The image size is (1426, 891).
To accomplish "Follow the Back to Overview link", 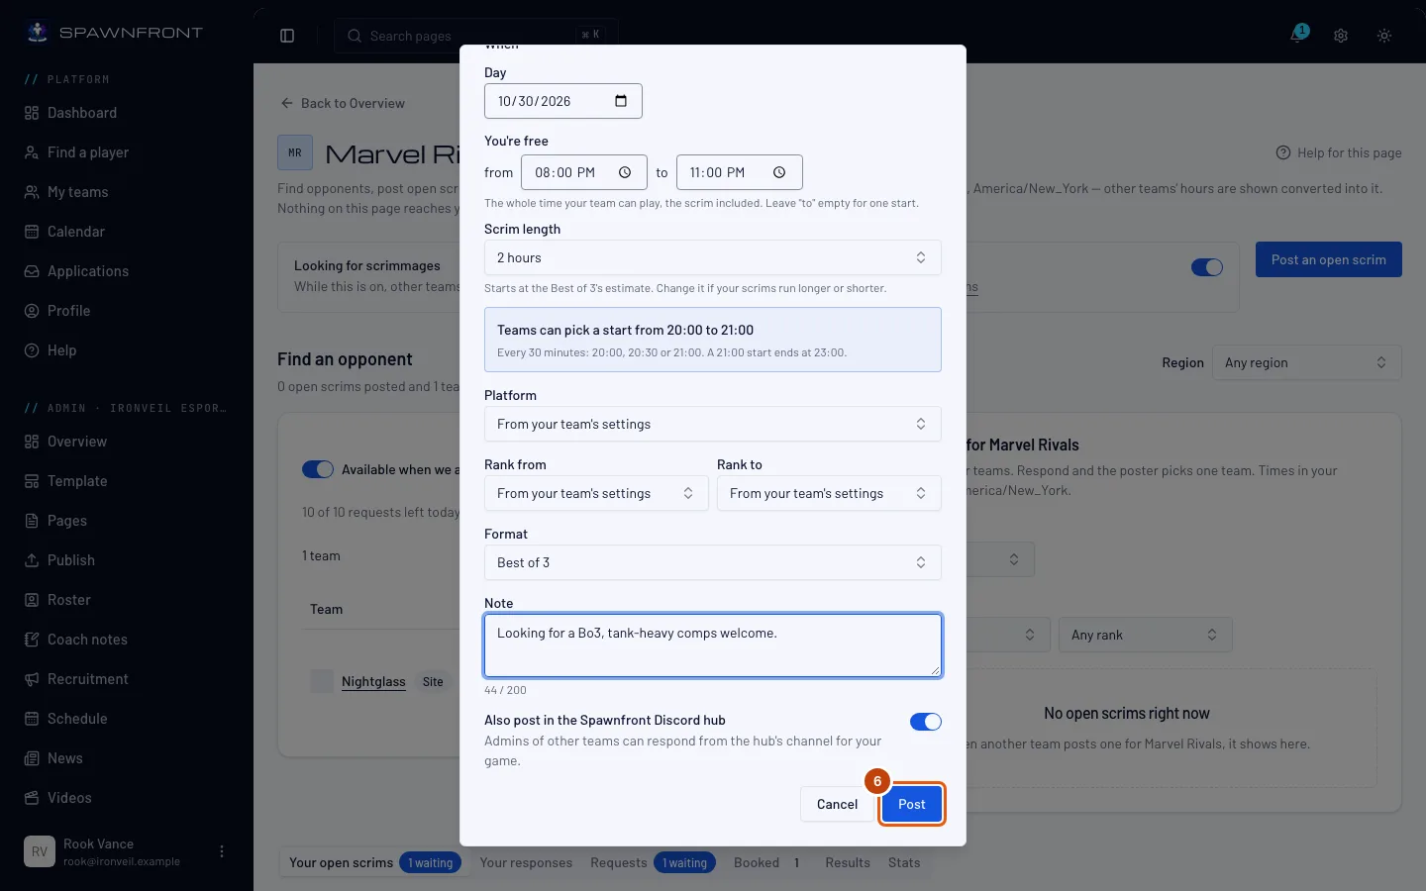I will pyautogui.click(x=343, y=103).
